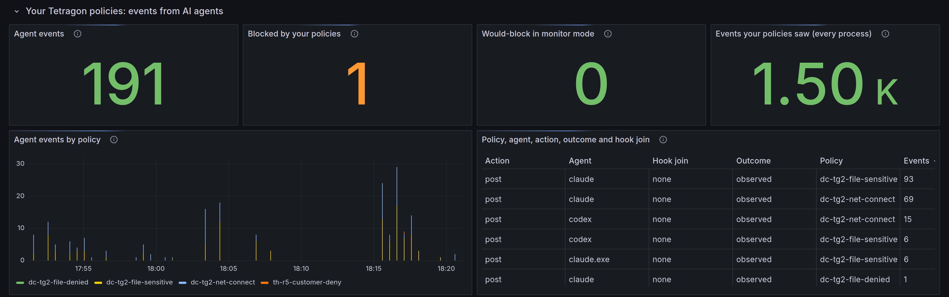The image size is (949, 297).
Task: Click the 18:15 time axis label
Action: 373,269
